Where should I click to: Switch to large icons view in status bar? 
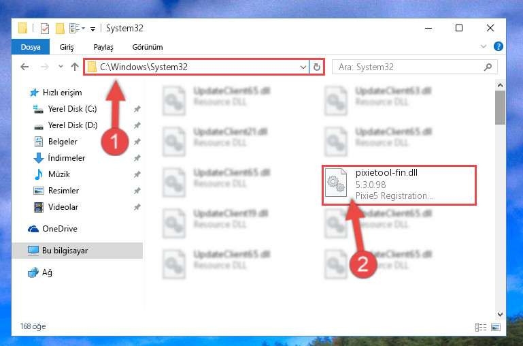point(496,328)
